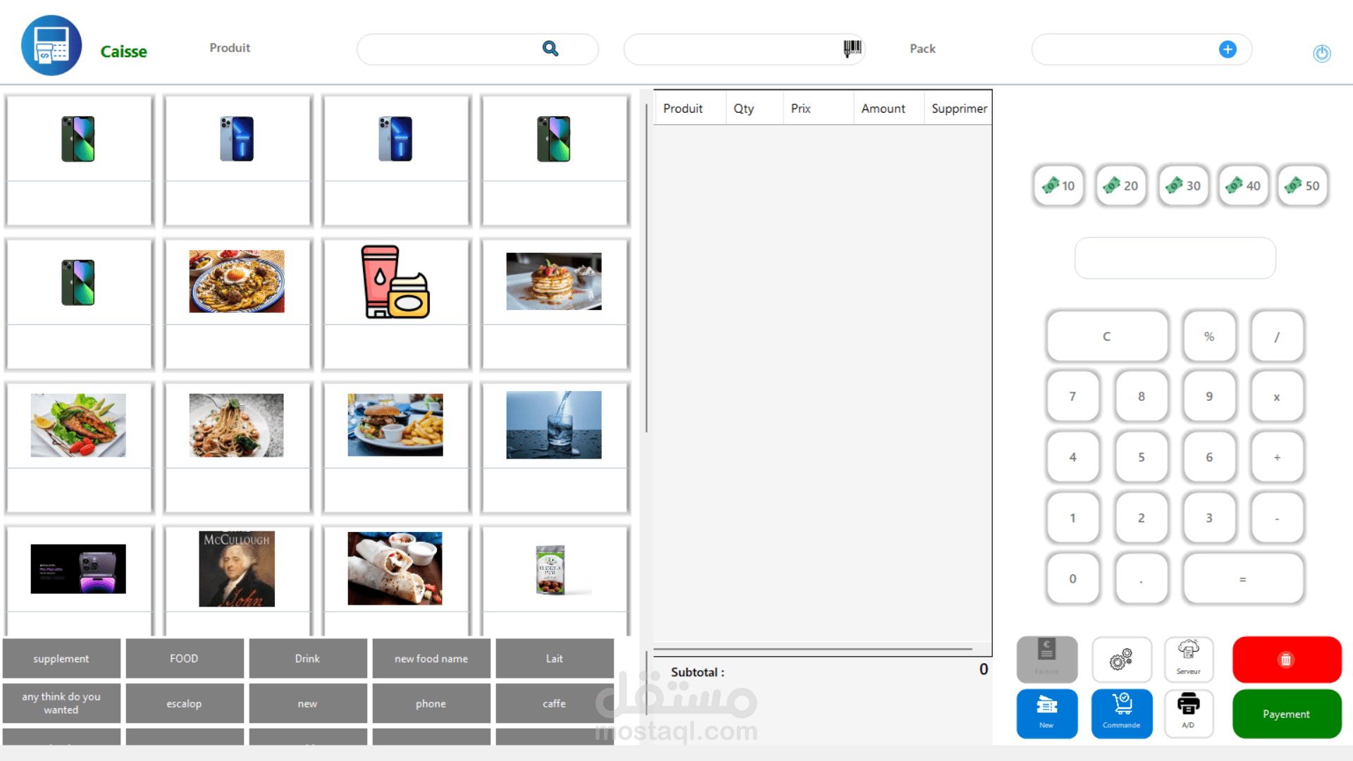Select the 50 quick cash amount
The height and width of the screenshot is (761, 1353).
[x=1302, y=186]
